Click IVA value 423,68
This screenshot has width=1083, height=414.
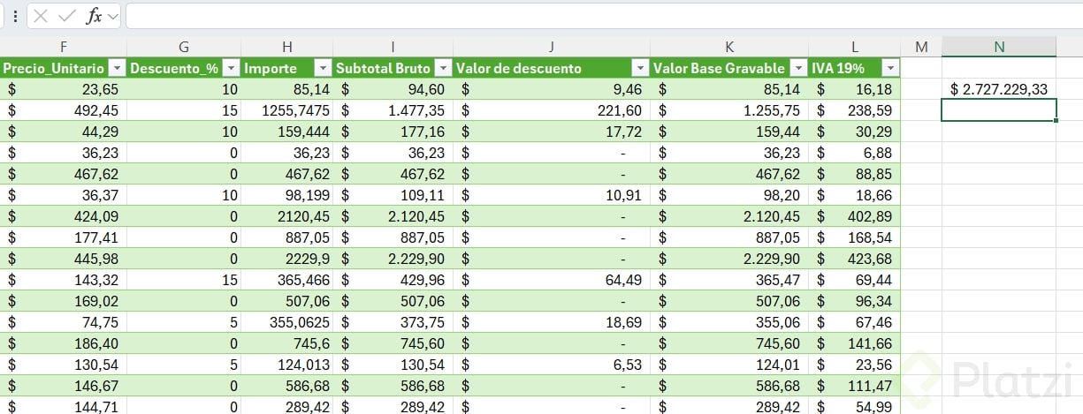(870, 259)
